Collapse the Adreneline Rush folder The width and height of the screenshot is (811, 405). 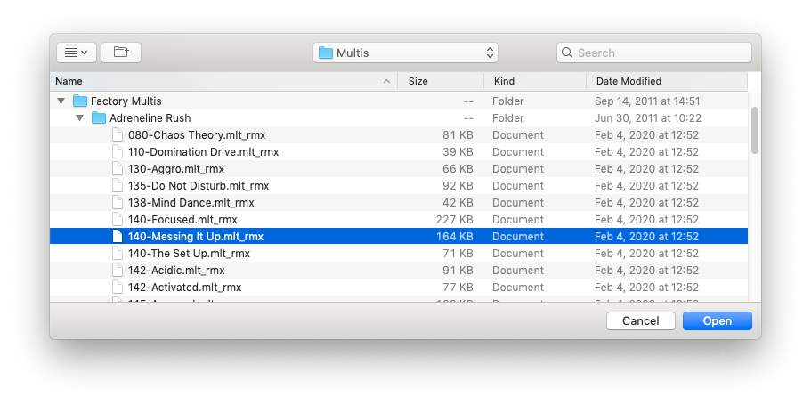pyautogui.click(x=79, y=118)
